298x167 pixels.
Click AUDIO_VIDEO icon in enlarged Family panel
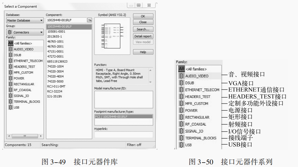pos(181,76)
